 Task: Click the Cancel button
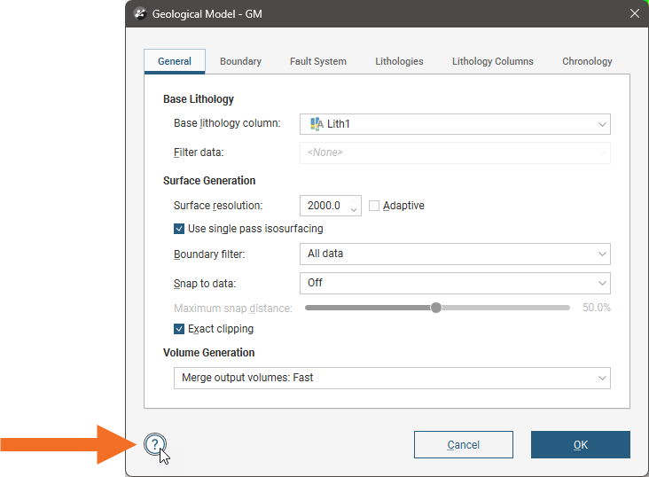pyautogui.click(x=463, y=444)
